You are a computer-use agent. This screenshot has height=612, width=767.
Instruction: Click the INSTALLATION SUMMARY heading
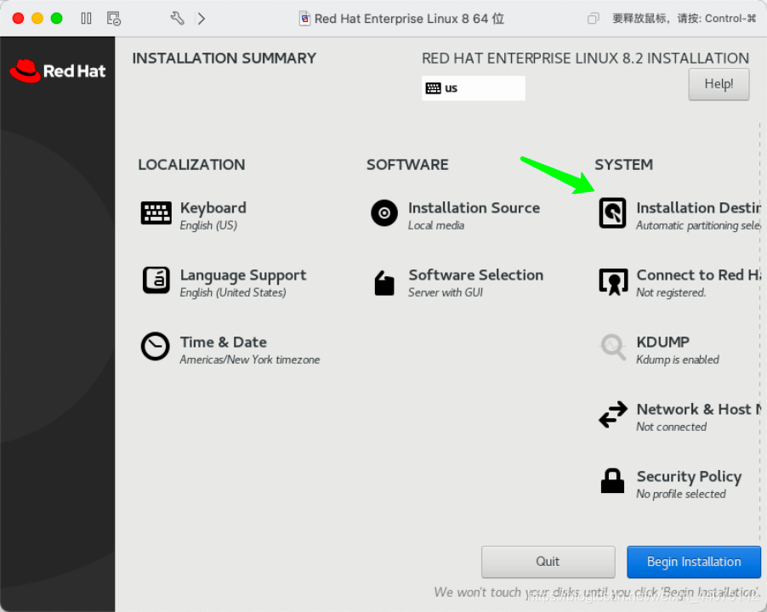point(224,58)
